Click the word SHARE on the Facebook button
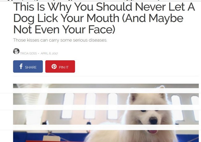This screenshot has height=142, width=201. (x=31, y=67)
